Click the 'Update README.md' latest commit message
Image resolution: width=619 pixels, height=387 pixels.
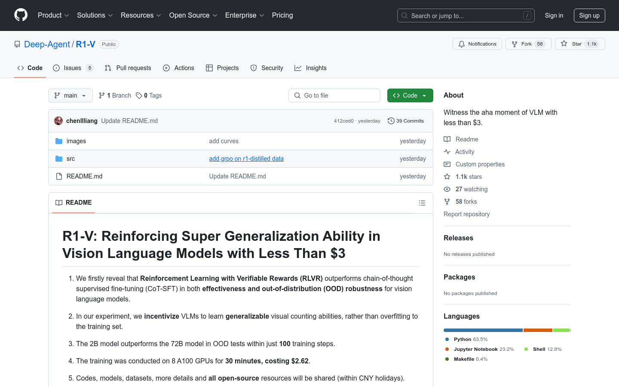point(129,121)
